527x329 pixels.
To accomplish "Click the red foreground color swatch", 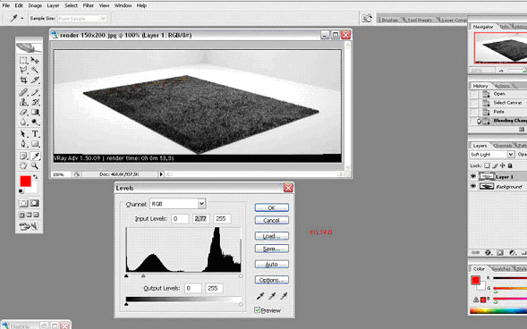I will 26,181.
